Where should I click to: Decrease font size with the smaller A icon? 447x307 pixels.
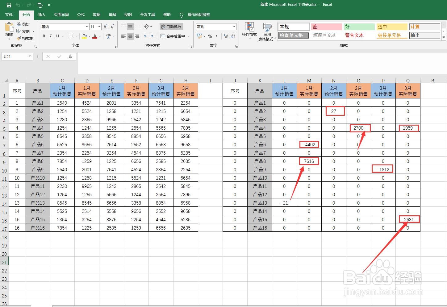[x=112, y=27]
